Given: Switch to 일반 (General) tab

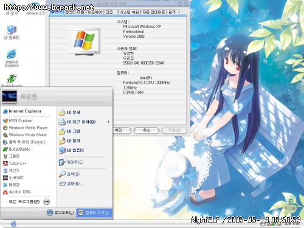Looking at the screenshot, I should pos(56,12).
